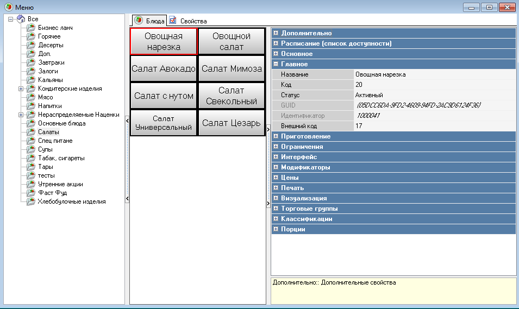Click the Свойства tab icon
The width and height of the screenshot is (519, 309).
[x=173, y=21]
